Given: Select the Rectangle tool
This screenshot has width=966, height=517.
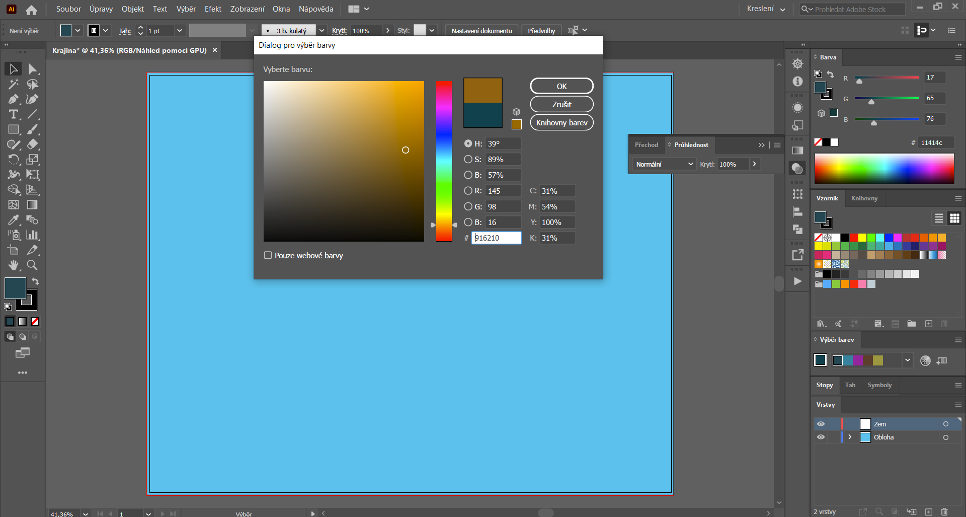Looking at the screenshot, I should tap(14, 129).
